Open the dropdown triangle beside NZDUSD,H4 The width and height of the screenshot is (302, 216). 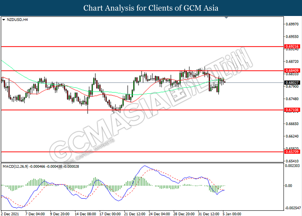coord(3,20)
